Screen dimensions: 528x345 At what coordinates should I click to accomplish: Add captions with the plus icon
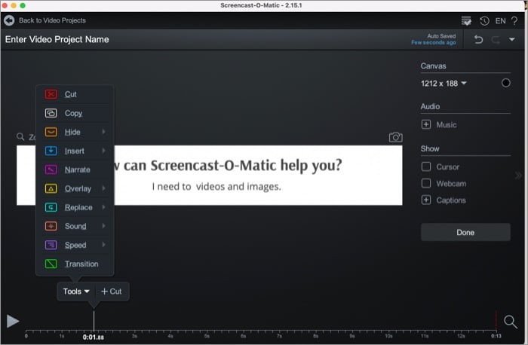coord(426,200)
